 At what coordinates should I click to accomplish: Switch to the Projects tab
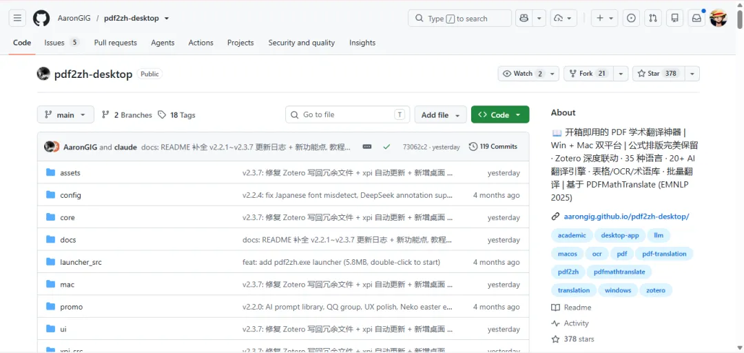click(240, 43)
